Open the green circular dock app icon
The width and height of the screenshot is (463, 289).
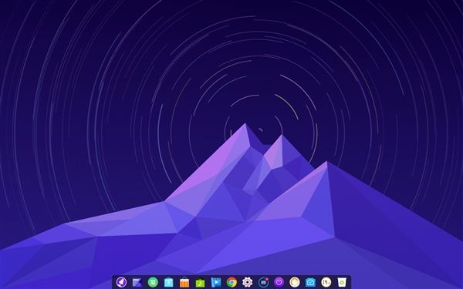tap(153, 282)
